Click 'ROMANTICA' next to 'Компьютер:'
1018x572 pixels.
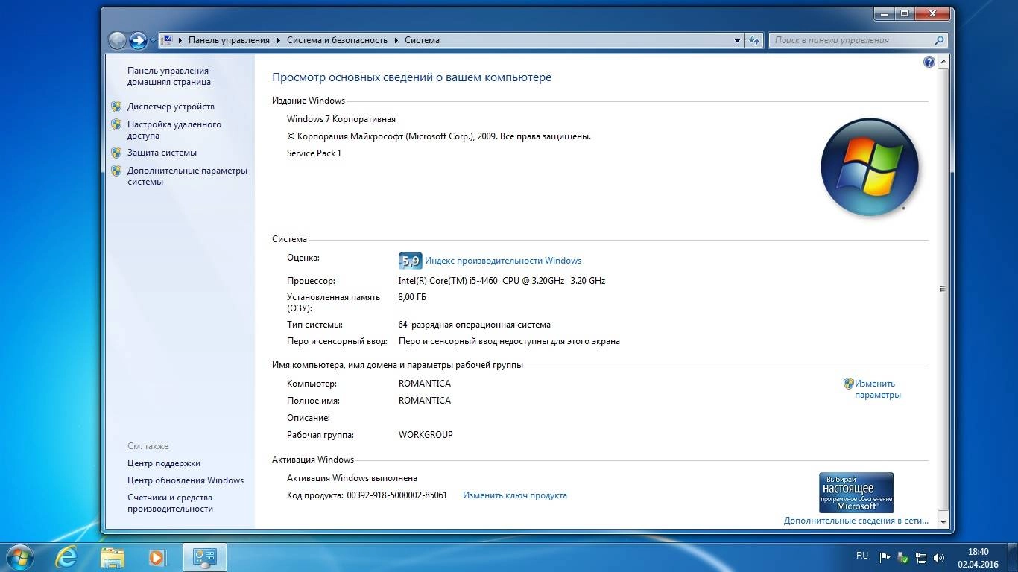425,384
